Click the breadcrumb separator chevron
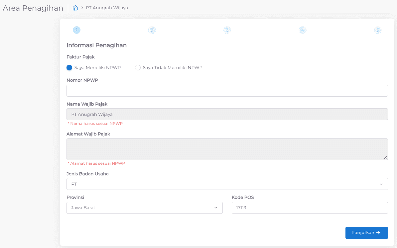397x248 pixels. 82,8
